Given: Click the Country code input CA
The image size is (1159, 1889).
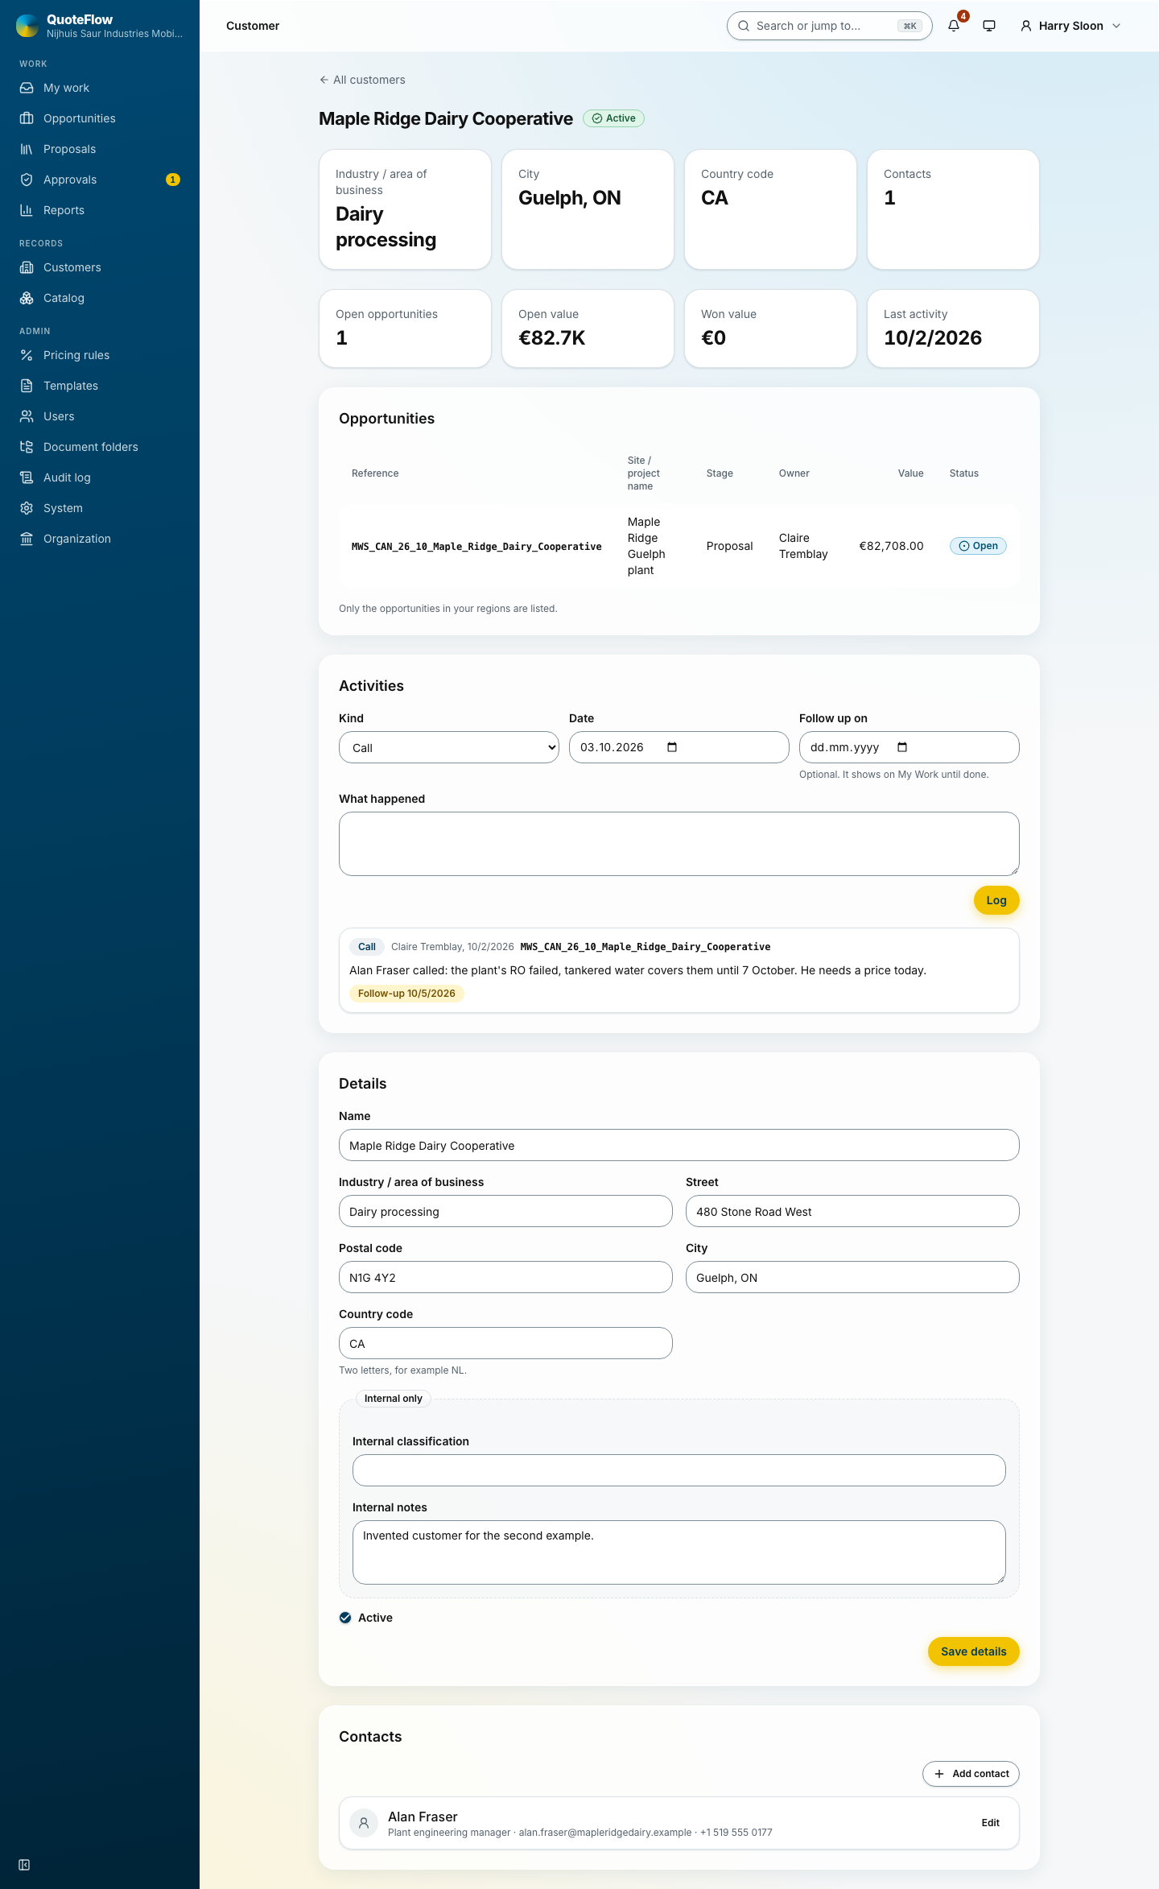Looking at the screenshot, I should coord(505,1343).
